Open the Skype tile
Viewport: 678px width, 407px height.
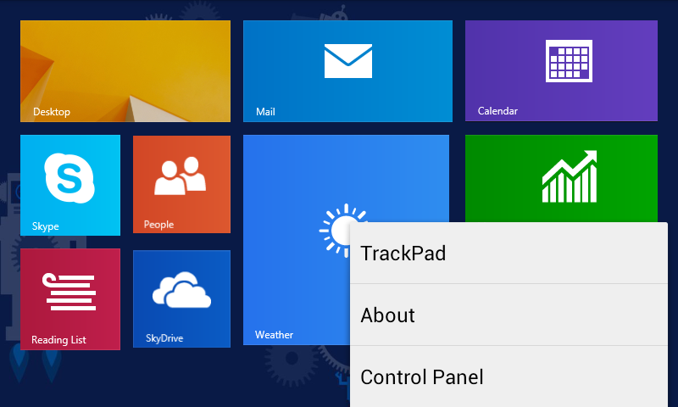click(70, 185)
